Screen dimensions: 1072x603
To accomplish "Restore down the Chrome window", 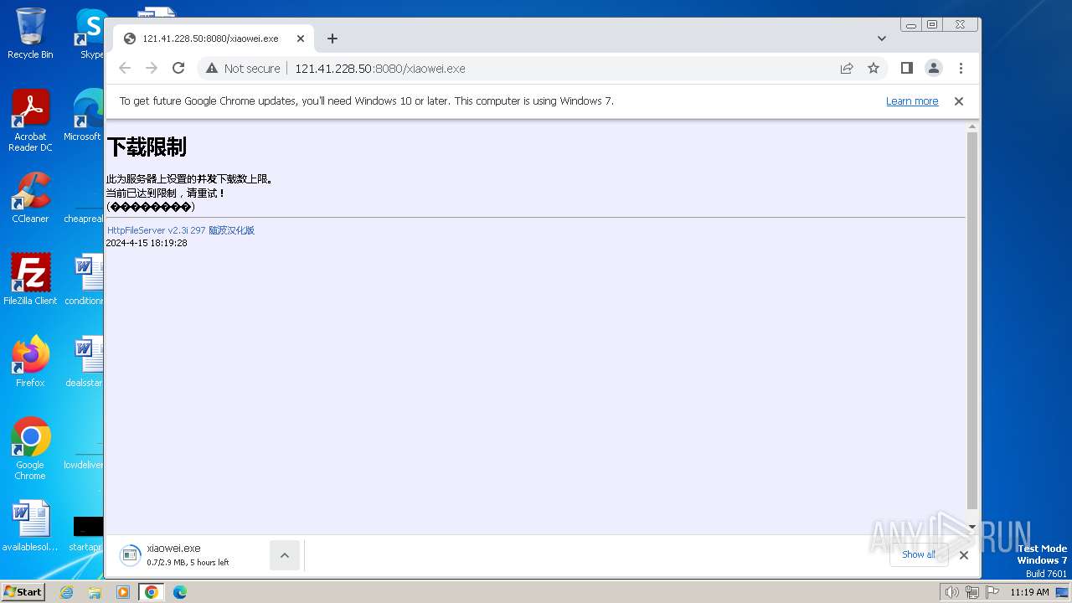I will [932, 25].
